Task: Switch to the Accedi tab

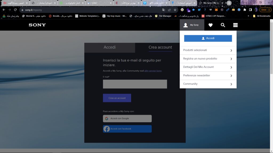Action: (110, 47)
